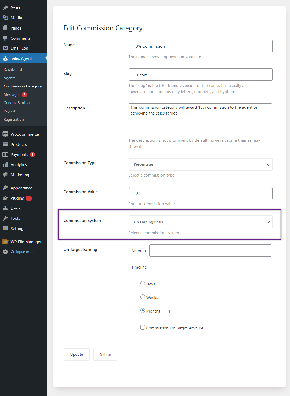Open the WooCommerce icon in admin menu
Image resolution: width=290 pixels, height=396 pixels.
point(5,134)
